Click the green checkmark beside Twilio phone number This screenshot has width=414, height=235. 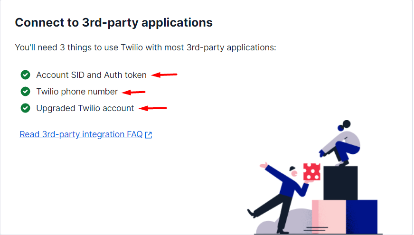coord(25,91)
